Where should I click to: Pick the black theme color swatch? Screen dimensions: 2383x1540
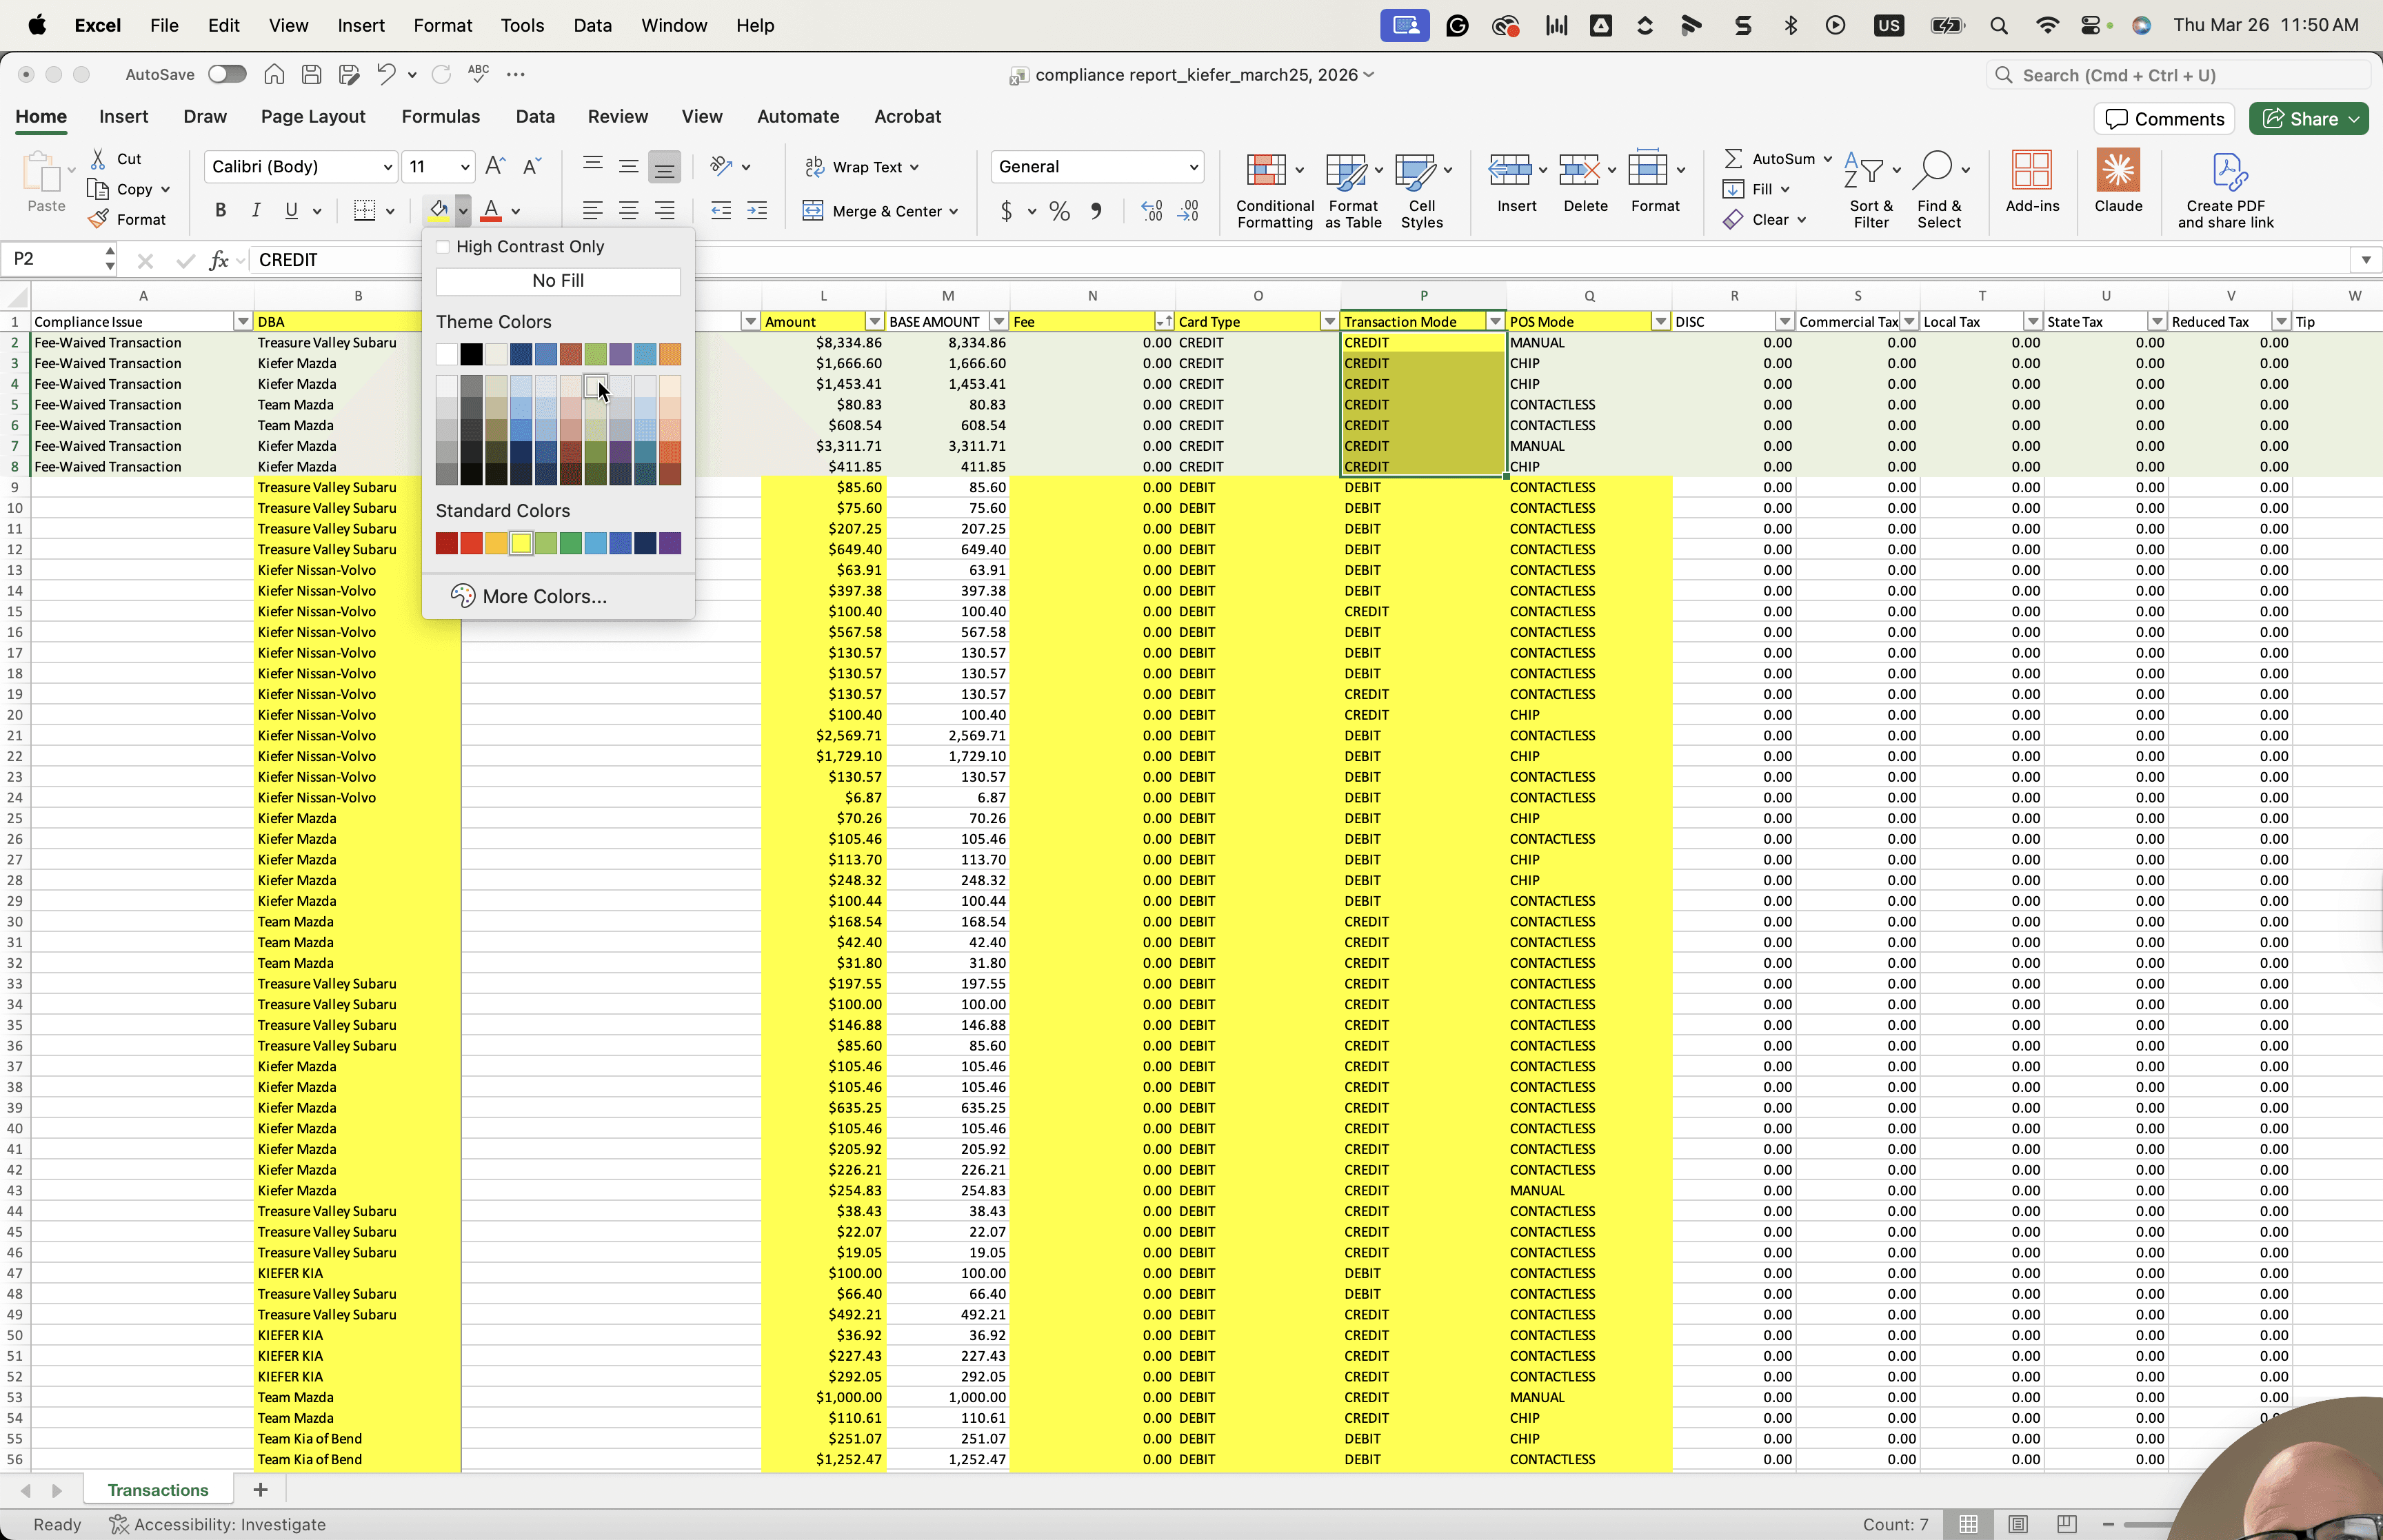[471, 354]
